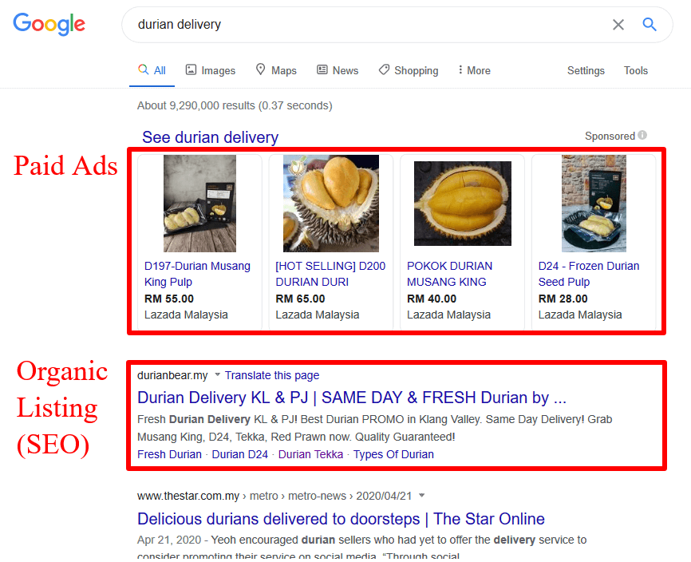Open the Durian Delivery KL & PJ result title
The width and height of the screenshot is (691, 562).
(x=352, y=398)
